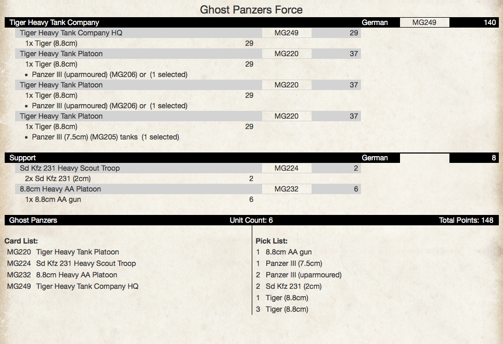Click 8.8cm AA gun in Pick List
503x344 pixels.
289,252
